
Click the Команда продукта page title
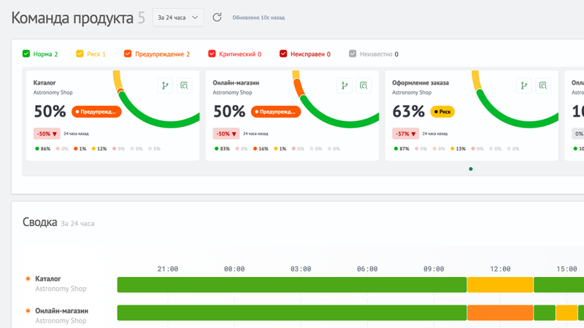[72, 17]
